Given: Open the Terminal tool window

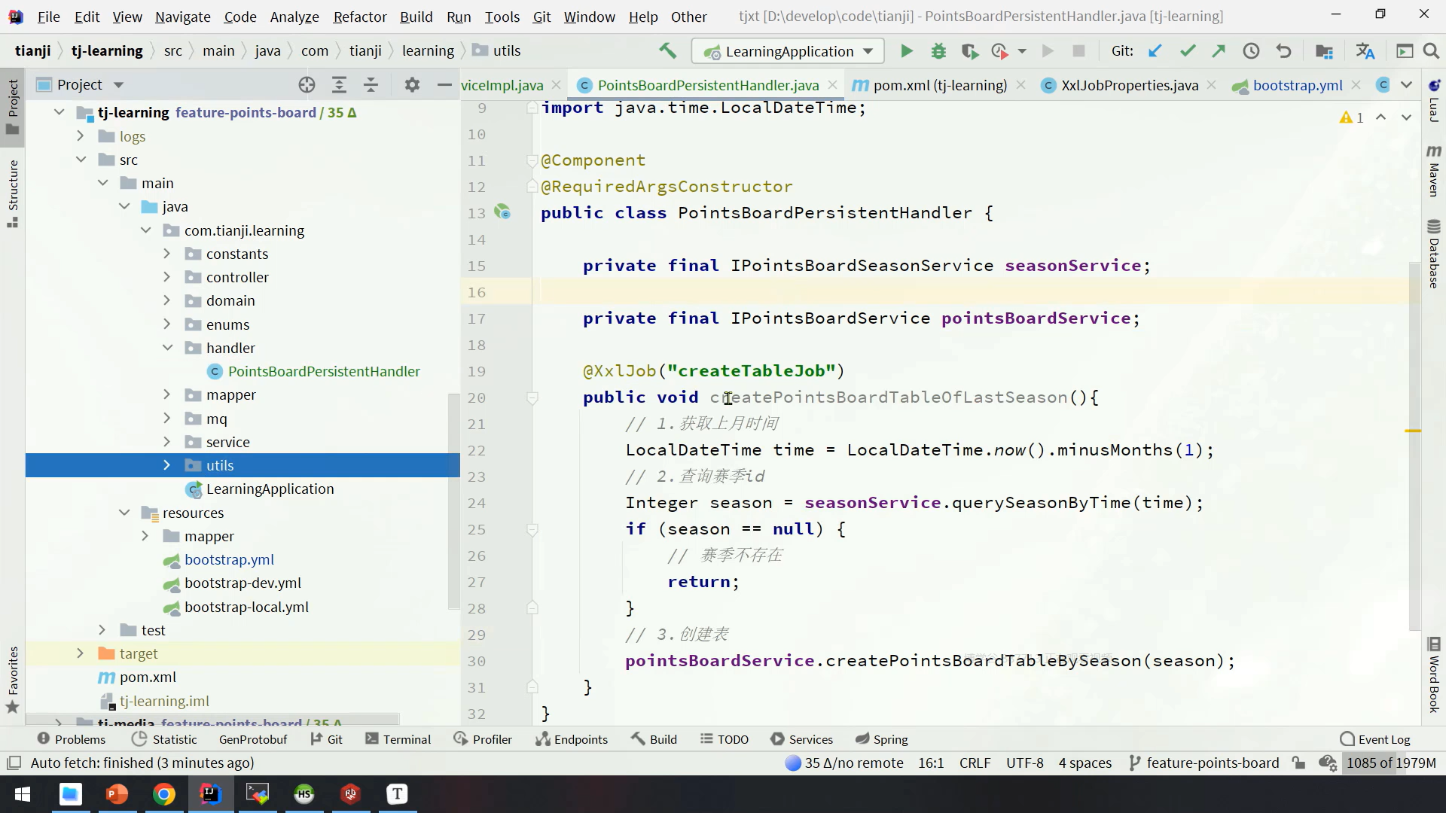Looking at the screenshot, I should [x=398, y=739].
